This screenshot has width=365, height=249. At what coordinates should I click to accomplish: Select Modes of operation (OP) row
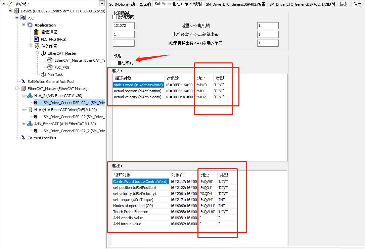(x=174, y=206)
